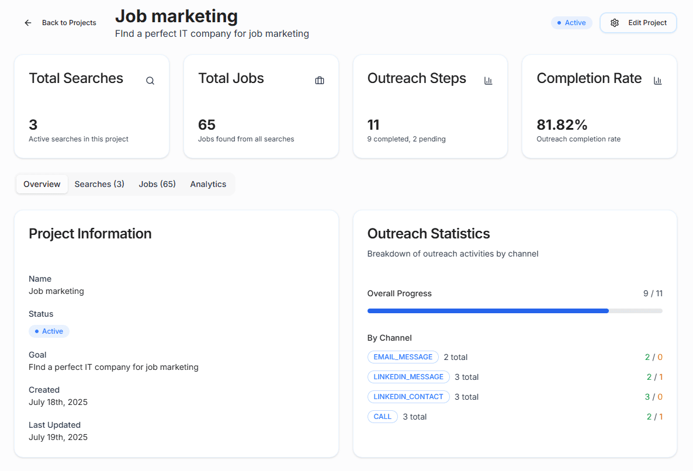
Task: Click the Total Searches value 3
Action: coord(33,125)
